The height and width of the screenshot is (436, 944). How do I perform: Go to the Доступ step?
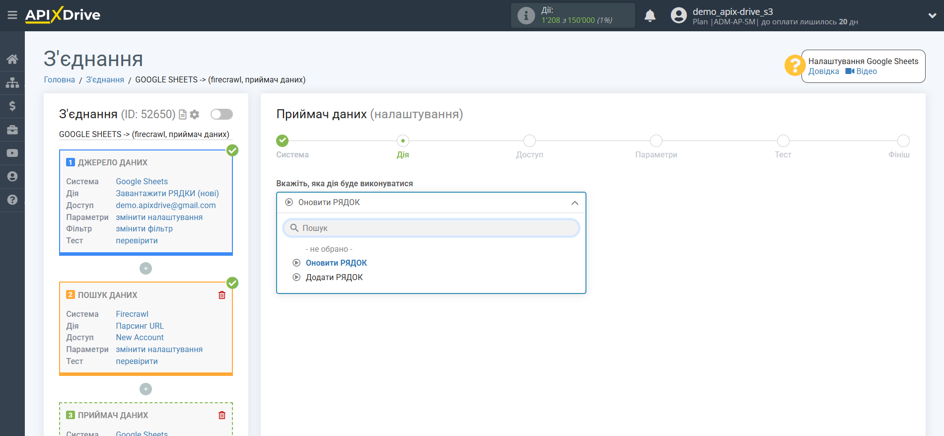pos(529,141)
